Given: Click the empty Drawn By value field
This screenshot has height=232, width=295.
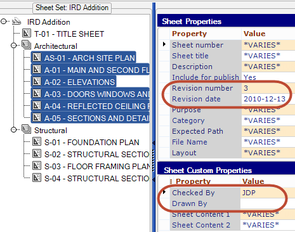Looking at the screenshot, I should 268,203.
